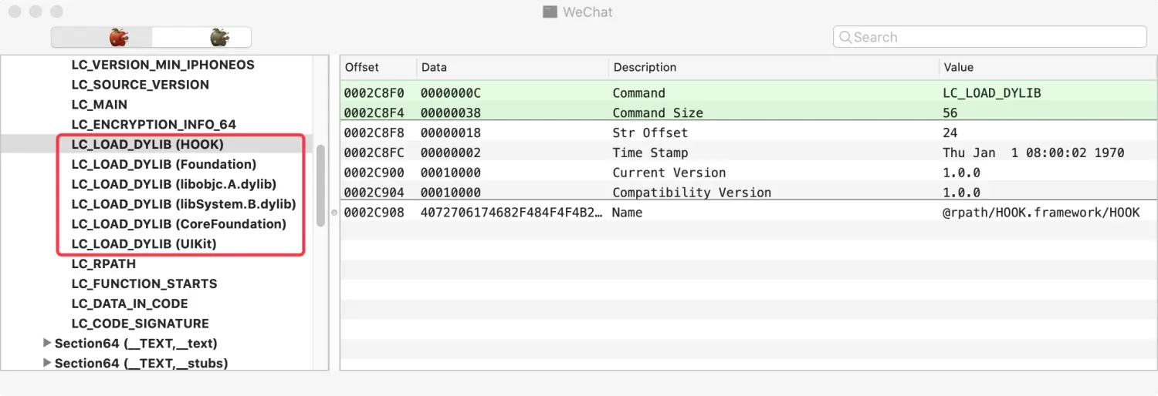
Task: Click the Compatibility Version cell
Action: click(692, 193)
